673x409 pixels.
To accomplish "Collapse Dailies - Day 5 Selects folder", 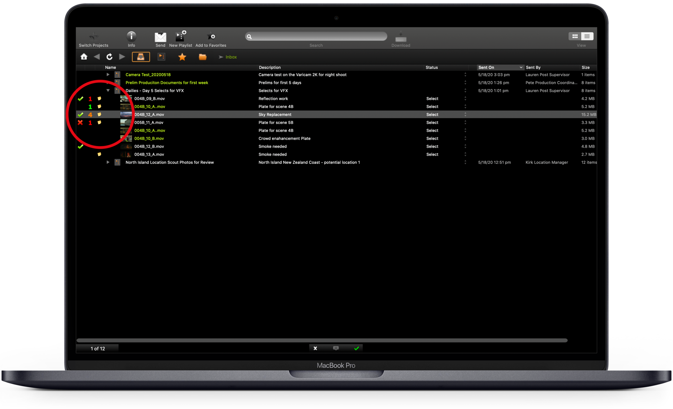I will [x=108, y=91].
